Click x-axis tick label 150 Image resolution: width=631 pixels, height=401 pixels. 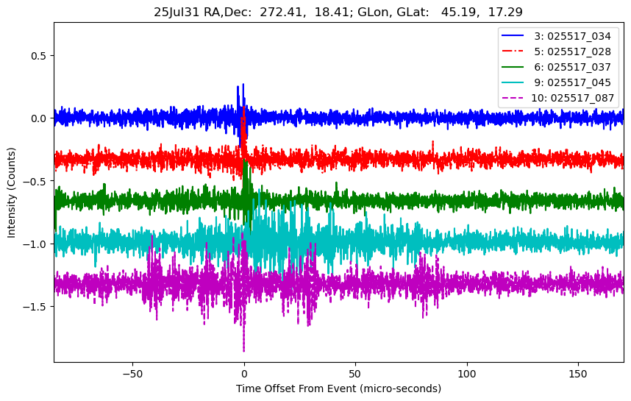(578, 374)
